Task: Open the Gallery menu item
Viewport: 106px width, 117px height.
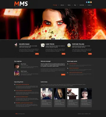Action: [x=69, y=5]
